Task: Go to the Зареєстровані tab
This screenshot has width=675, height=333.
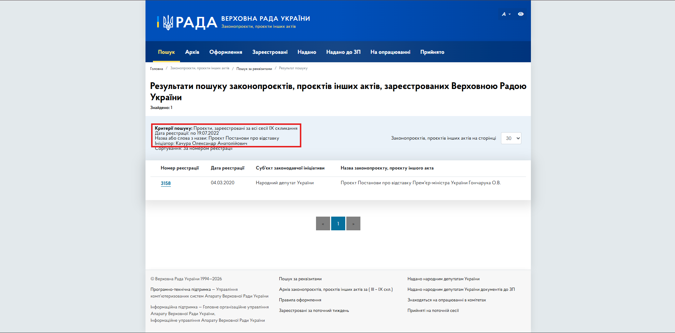Action: 270,52
